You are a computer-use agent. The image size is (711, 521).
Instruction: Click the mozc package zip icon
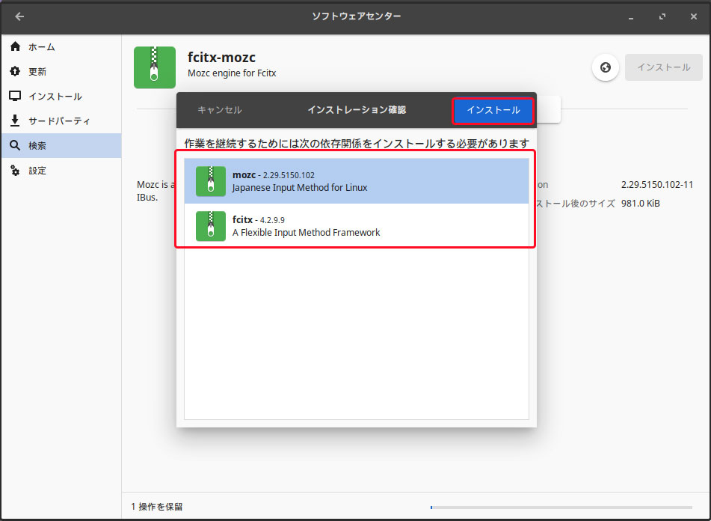[x=210, y=181]
